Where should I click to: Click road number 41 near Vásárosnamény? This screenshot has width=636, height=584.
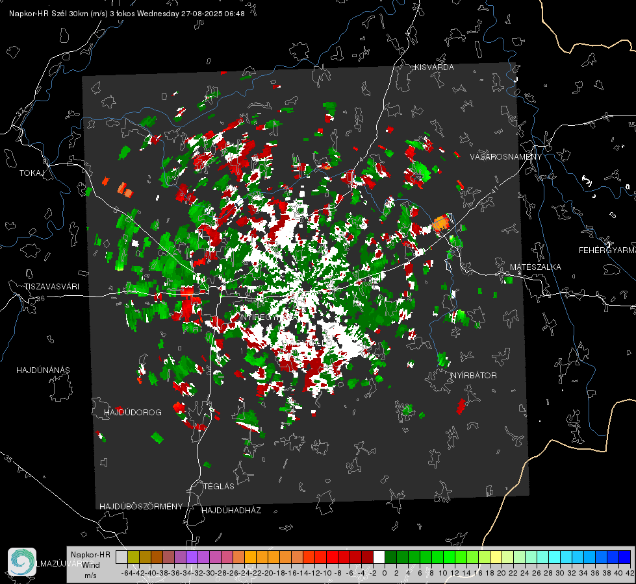(x=494, y=189)
